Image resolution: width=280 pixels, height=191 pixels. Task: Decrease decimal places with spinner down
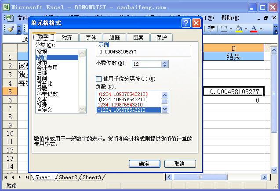pos(165,66)
